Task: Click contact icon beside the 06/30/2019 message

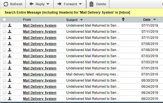Action: coord(9,80)
